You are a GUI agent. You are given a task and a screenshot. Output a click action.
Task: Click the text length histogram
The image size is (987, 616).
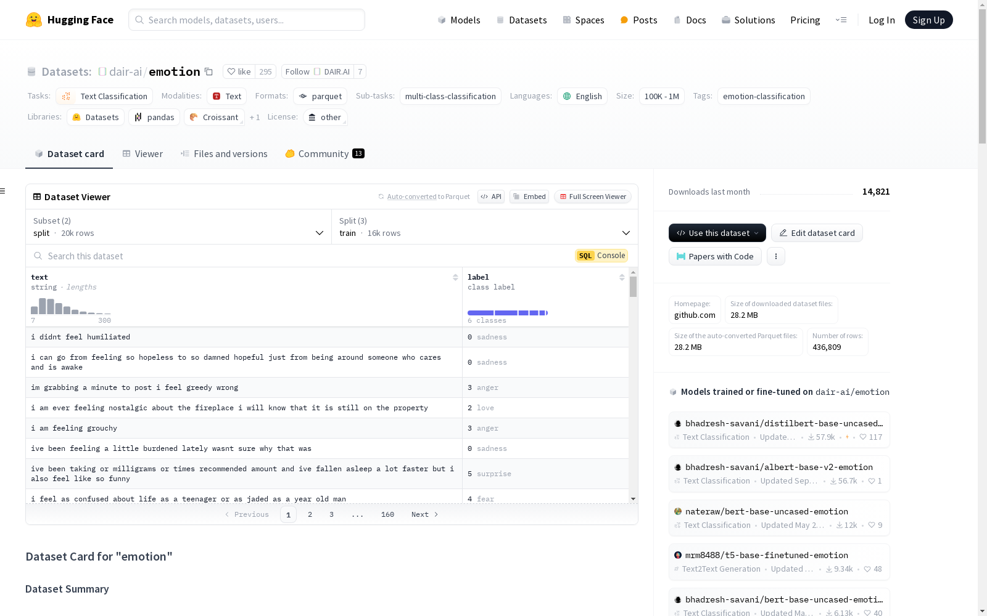(71, 306)
